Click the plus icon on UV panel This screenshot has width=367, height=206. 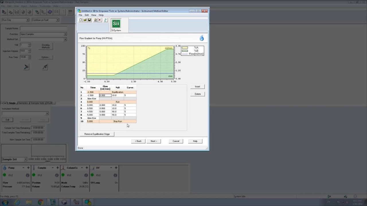(116, 168)
